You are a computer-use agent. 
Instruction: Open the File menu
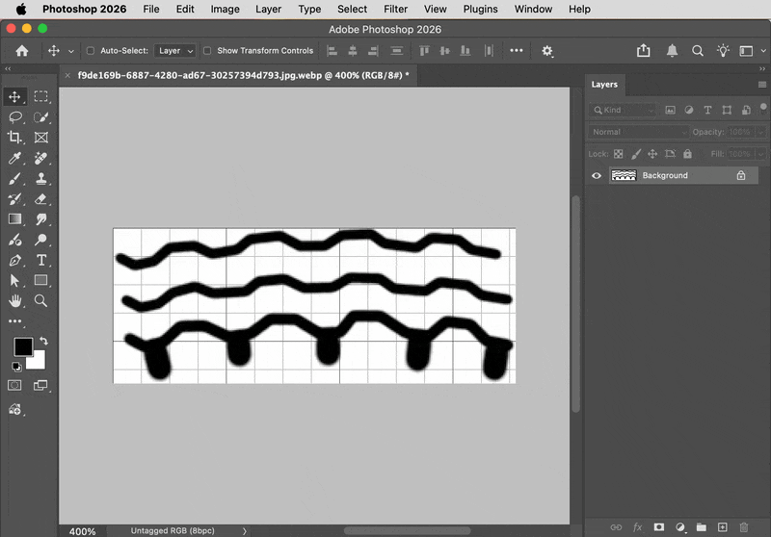point(151,9)
